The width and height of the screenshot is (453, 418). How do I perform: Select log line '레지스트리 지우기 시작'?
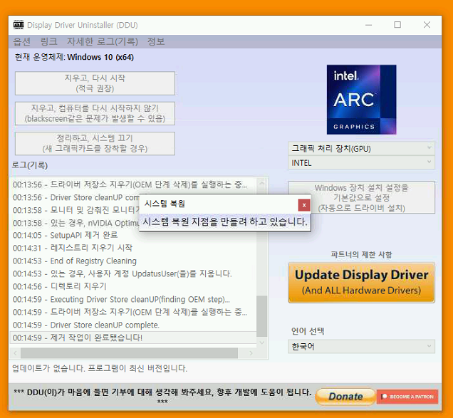133,248
